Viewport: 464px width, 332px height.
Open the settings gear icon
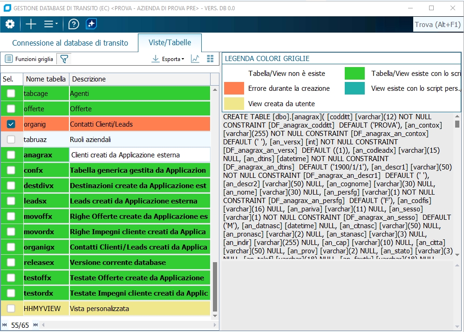(10, 24)
